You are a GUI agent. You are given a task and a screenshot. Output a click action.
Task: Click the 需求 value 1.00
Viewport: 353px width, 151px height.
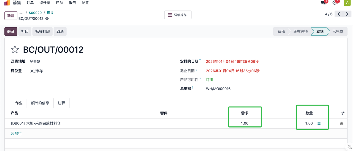pos(245,123)
